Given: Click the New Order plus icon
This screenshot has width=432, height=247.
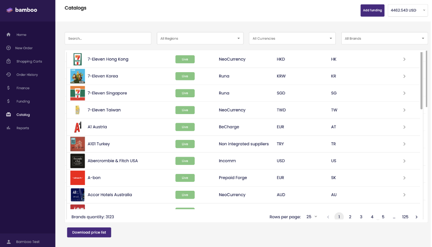Looking at the screenshot, I should (x=9, y=48).
